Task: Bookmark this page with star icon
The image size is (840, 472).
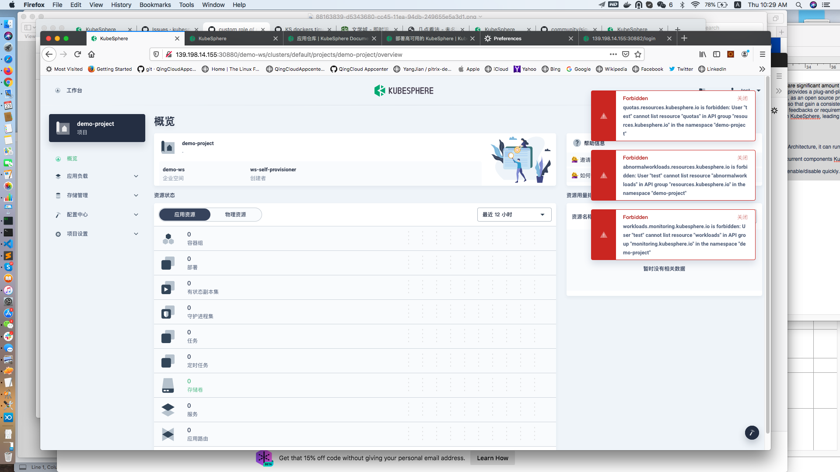Action: [638, 54]
